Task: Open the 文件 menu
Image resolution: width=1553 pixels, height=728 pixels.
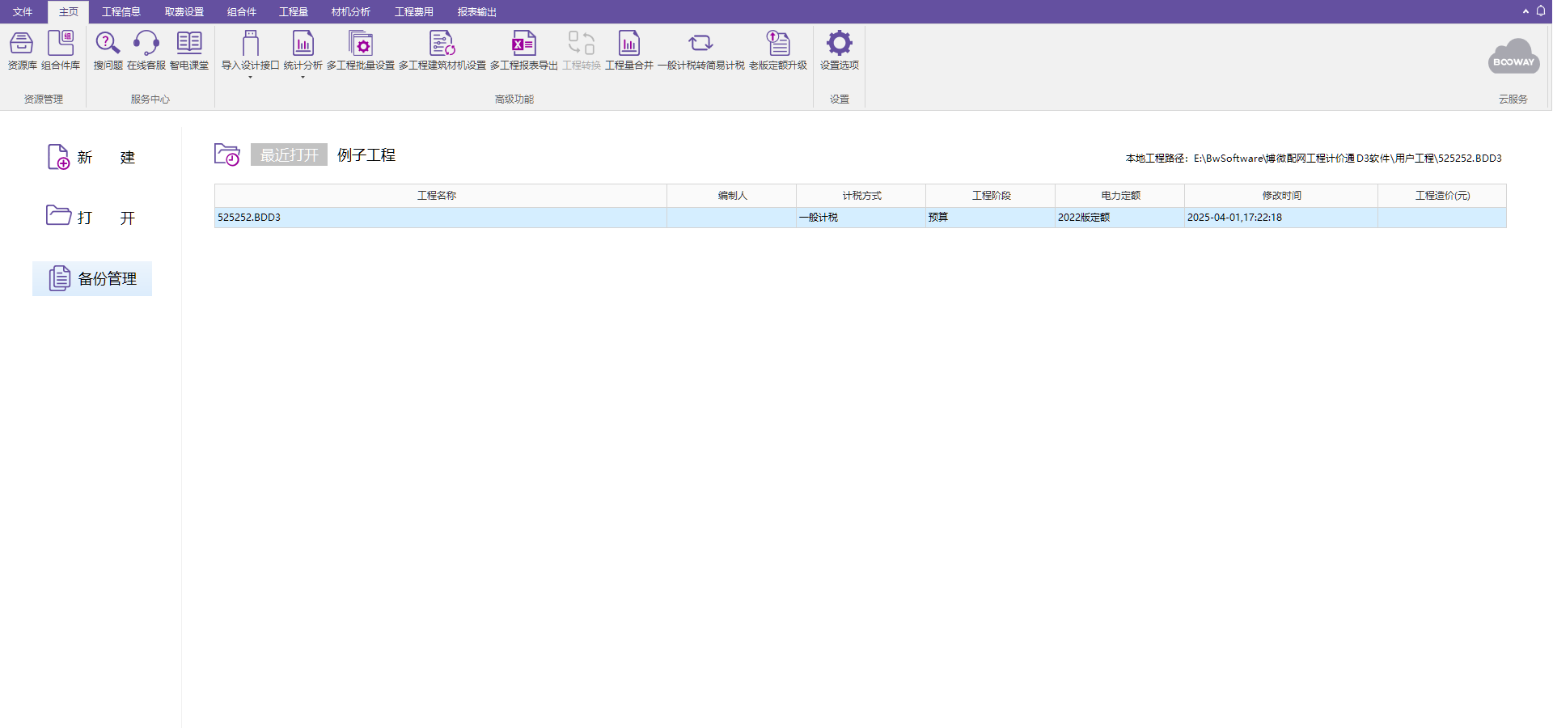Action: pyautogui.click(x=23, y=12)
